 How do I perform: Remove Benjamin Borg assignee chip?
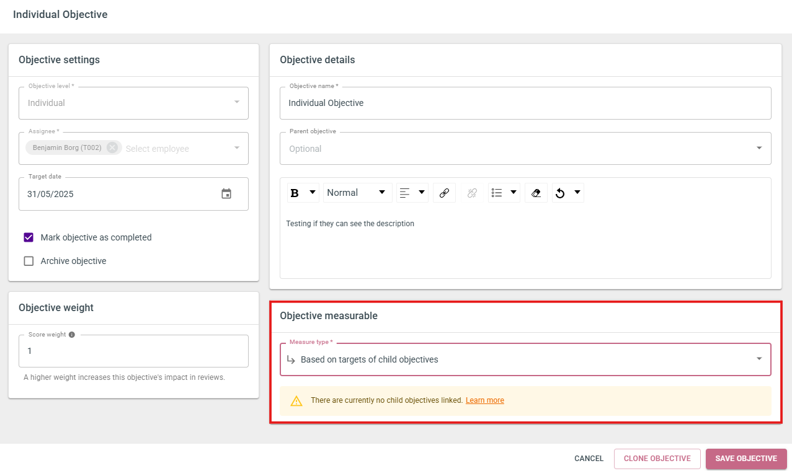(x=112, y=147)
